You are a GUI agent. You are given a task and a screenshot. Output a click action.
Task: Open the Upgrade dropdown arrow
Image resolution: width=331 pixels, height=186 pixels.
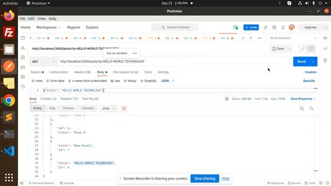pos(326,27)
